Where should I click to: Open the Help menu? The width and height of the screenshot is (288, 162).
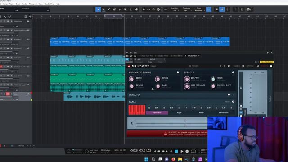coord(58,4)
